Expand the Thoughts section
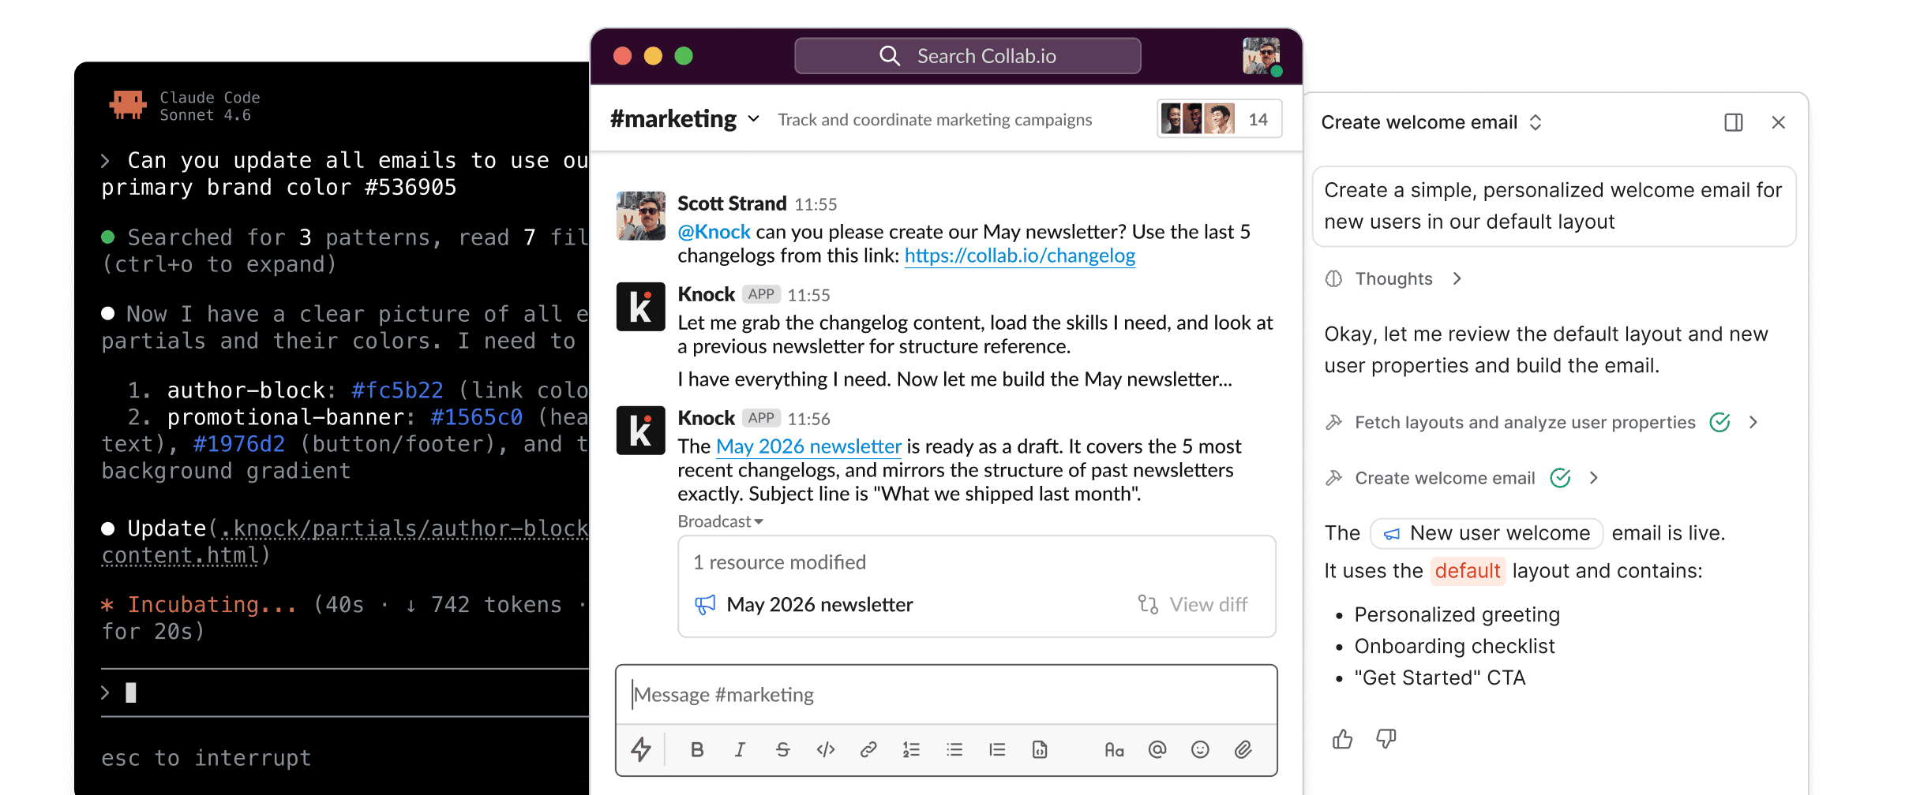This screenshot has height=795, width=1920. pyautogui.click(x=1393, y=278)
